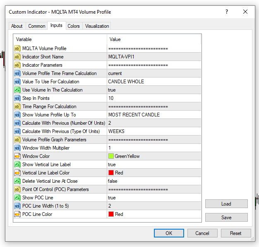Click integer icon beside Window Width Multiplier
This screenshot has width=259, height=247.
point(17,148)
